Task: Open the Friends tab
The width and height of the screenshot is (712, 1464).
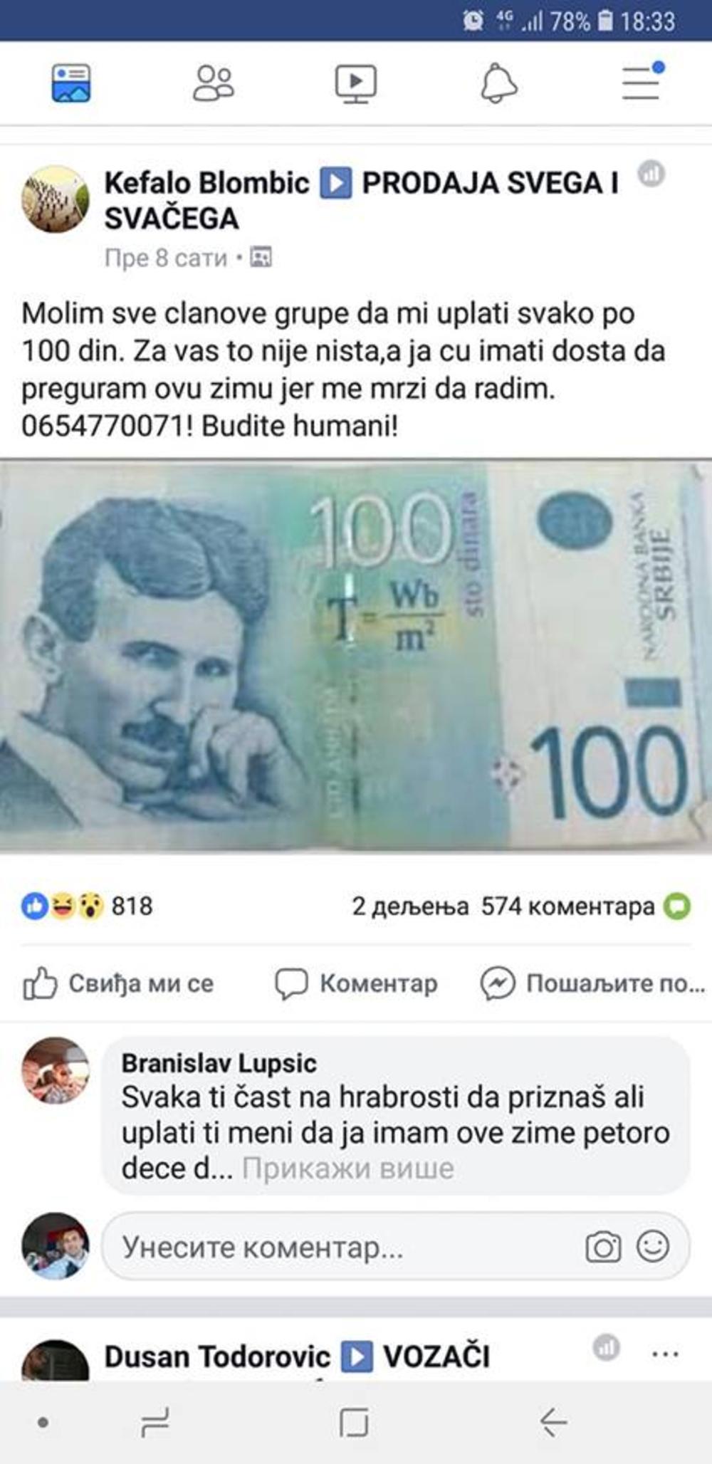Action: click(213, 84)
